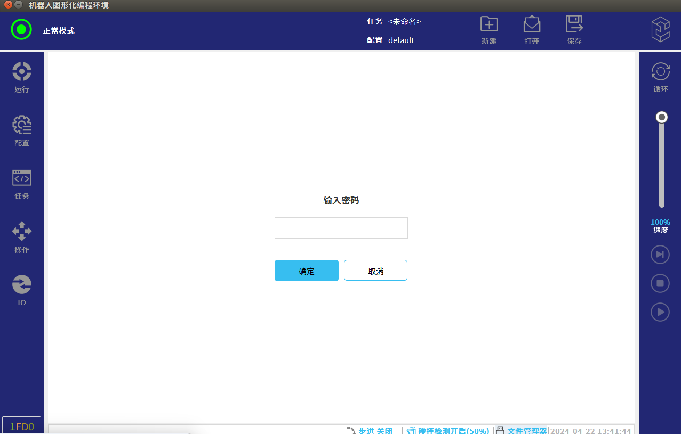Open the IO panel in sidebar
The height and width of the screenshot is (434, 681).
22,290
